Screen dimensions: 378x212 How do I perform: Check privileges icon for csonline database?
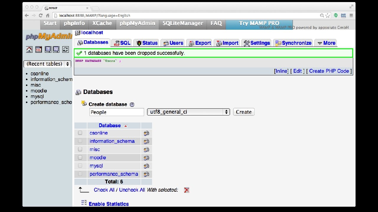[146, 133]
